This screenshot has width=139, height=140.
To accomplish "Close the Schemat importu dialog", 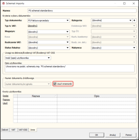I will point(134,3).
